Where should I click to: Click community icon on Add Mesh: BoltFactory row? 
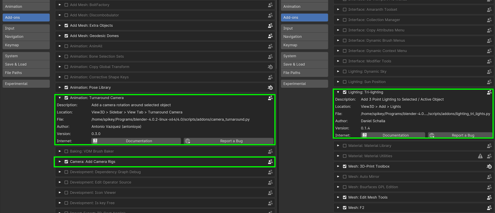(270, 5)
